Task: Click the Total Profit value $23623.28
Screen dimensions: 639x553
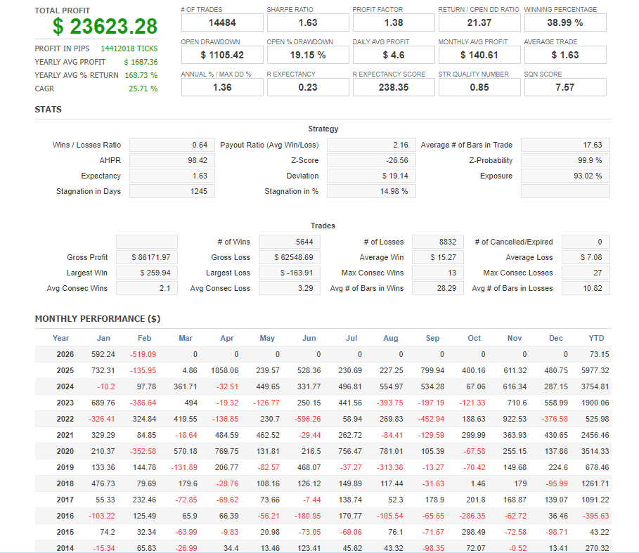Action: (x=105, y=27)
